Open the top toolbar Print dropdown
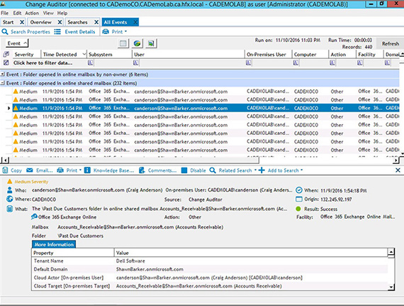Viewport: 404px width, 306px height. [x=115, y=32]
